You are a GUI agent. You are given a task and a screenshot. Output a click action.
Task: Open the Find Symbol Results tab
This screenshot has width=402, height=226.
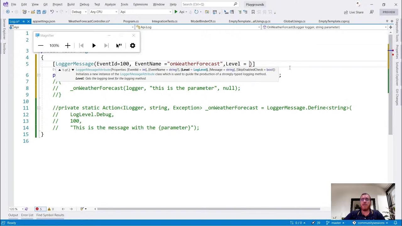[x=50, y=215]
